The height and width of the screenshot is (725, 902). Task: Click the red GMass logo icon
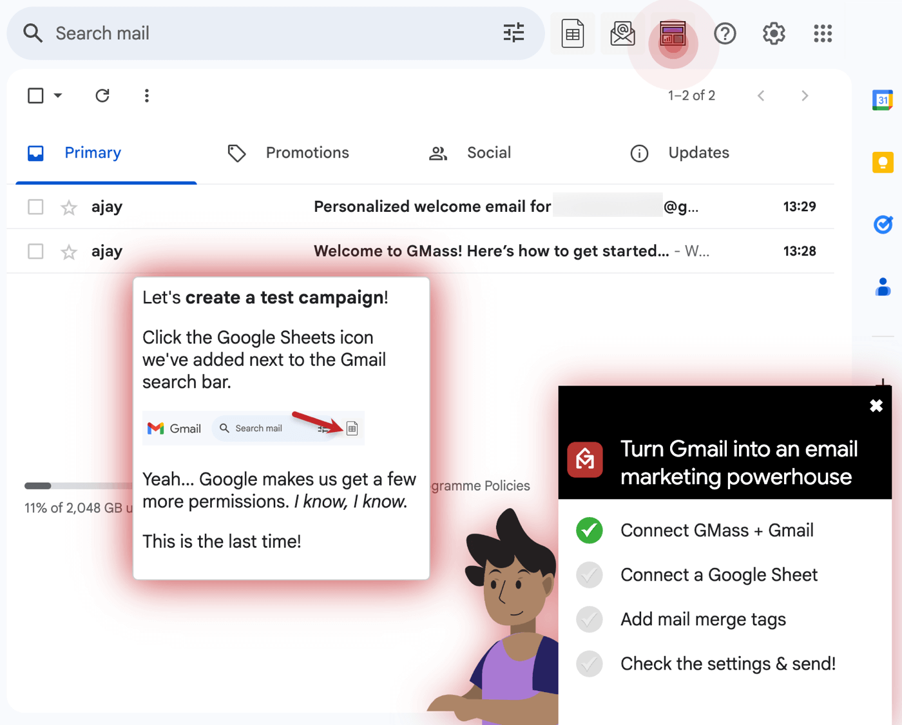(x=585, y=460)
